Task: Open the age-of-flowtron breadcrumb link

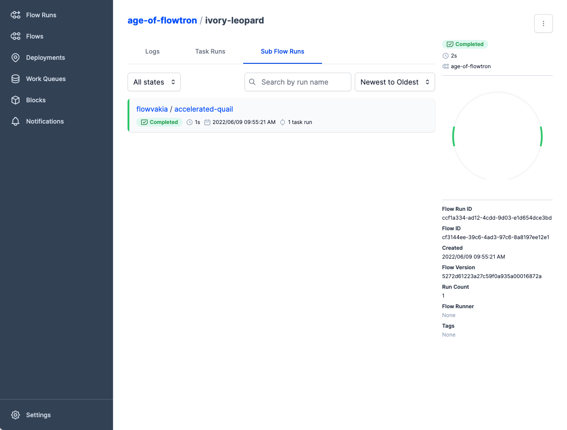Action: click(162, 20)
